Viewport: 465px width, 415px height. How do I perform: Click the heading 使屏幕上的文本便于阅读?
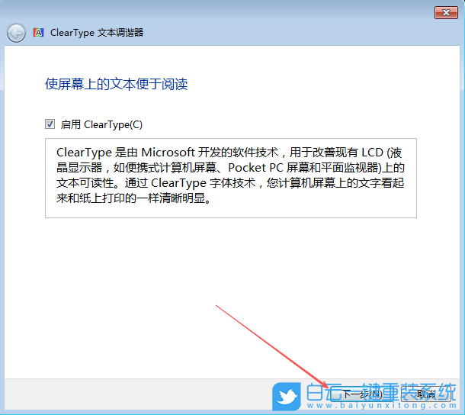[116, 84]
